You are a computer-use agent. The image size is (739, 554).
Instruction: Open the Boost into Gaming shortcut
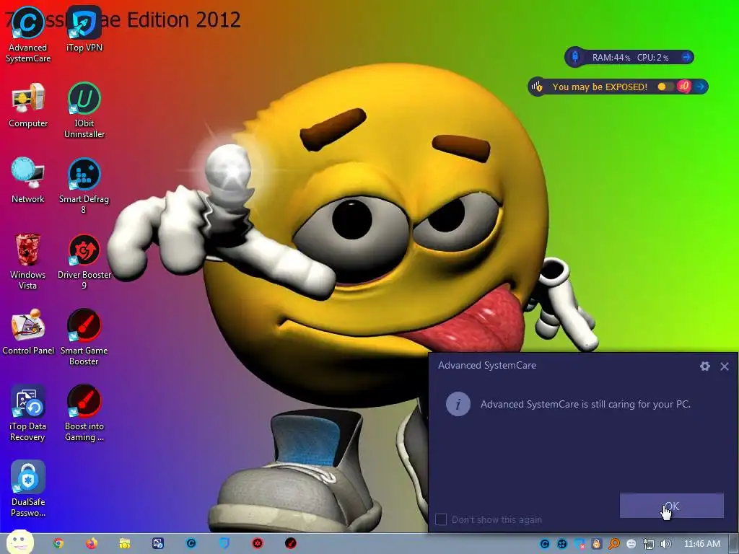tap(84, 413)
